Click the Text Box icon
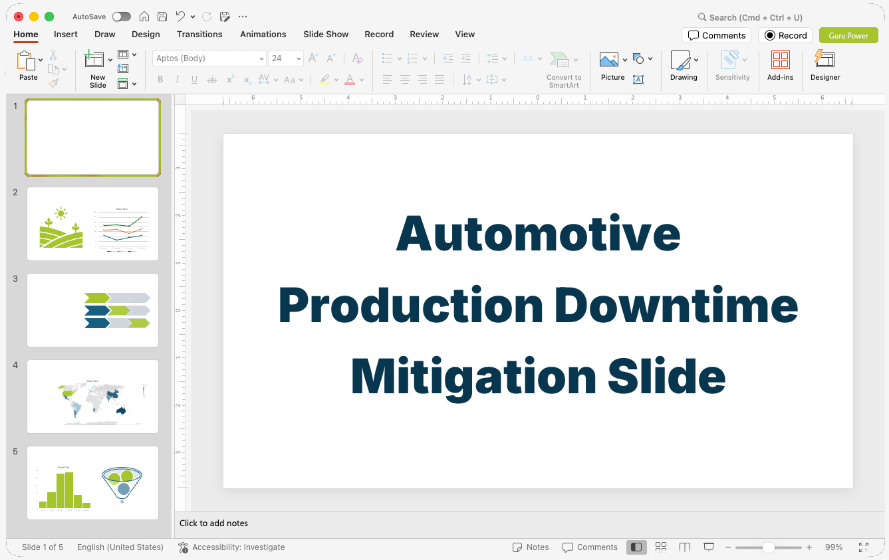The width and height of the screenshot is (889, 560). pos(638,80)
